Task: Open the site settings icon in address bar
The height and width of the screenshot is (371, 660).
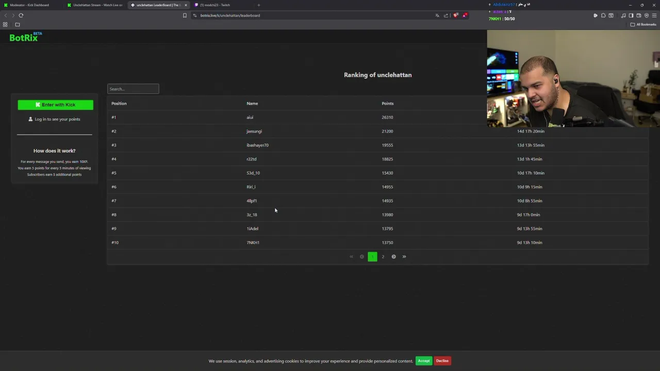Action: [x=195, y=15]
